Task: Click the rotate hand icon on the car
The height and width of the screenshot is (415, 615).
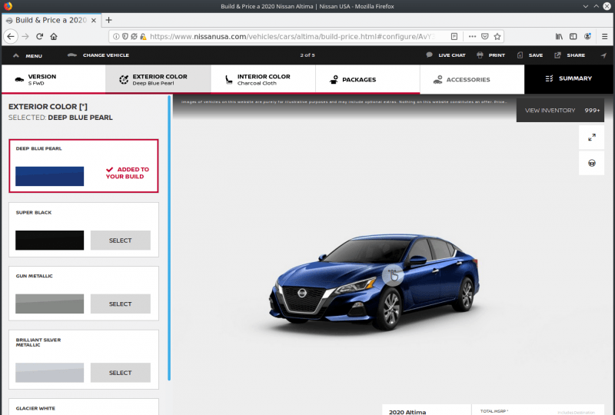Action: point(393,275)
